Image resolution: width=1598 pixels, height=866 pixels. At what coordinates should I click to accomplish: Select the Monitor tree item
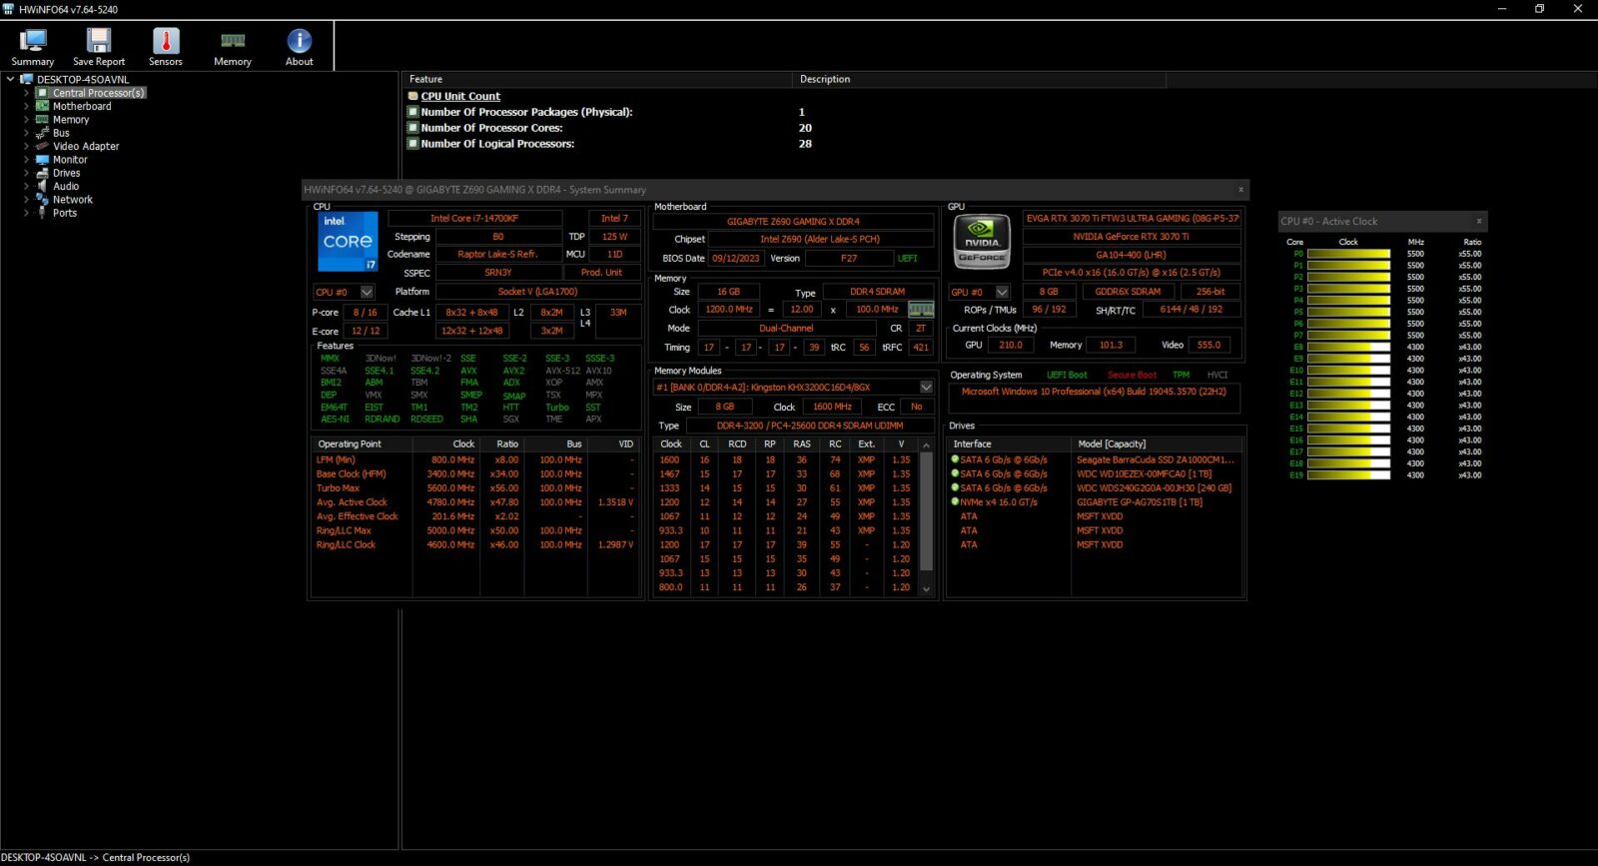point(70,160)
